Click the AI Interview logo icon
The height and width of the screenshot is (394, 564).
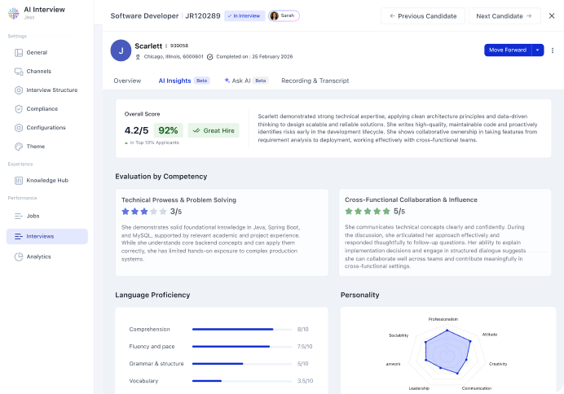pyautogui.click(x=13, y=16)
